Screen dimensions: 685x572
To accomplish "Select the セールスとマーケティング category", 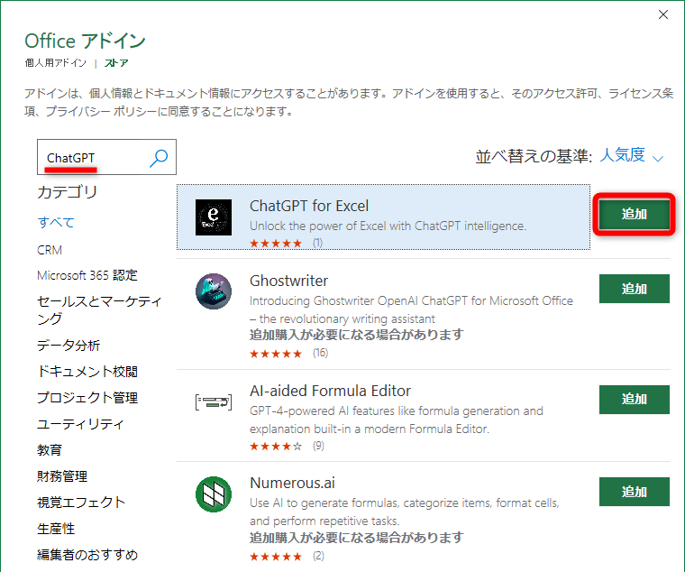I will pos(99,309).
